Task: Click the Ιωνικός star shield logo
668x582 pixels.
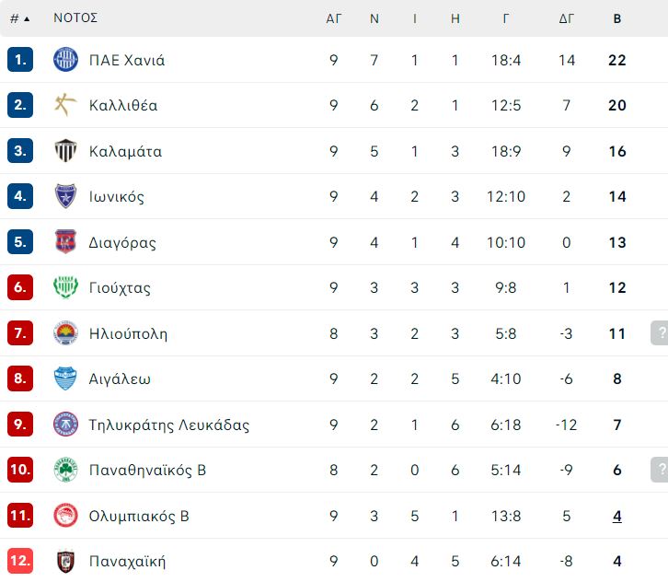Action: pos(65,196)
